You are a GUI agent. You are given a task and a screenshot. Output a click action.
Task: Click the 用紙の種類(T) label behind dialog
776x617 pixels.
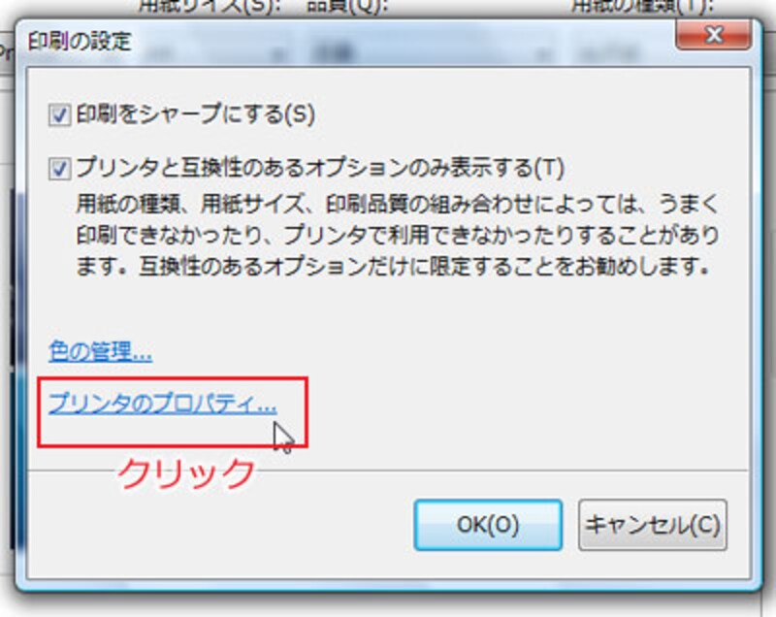tap(642, 7)
